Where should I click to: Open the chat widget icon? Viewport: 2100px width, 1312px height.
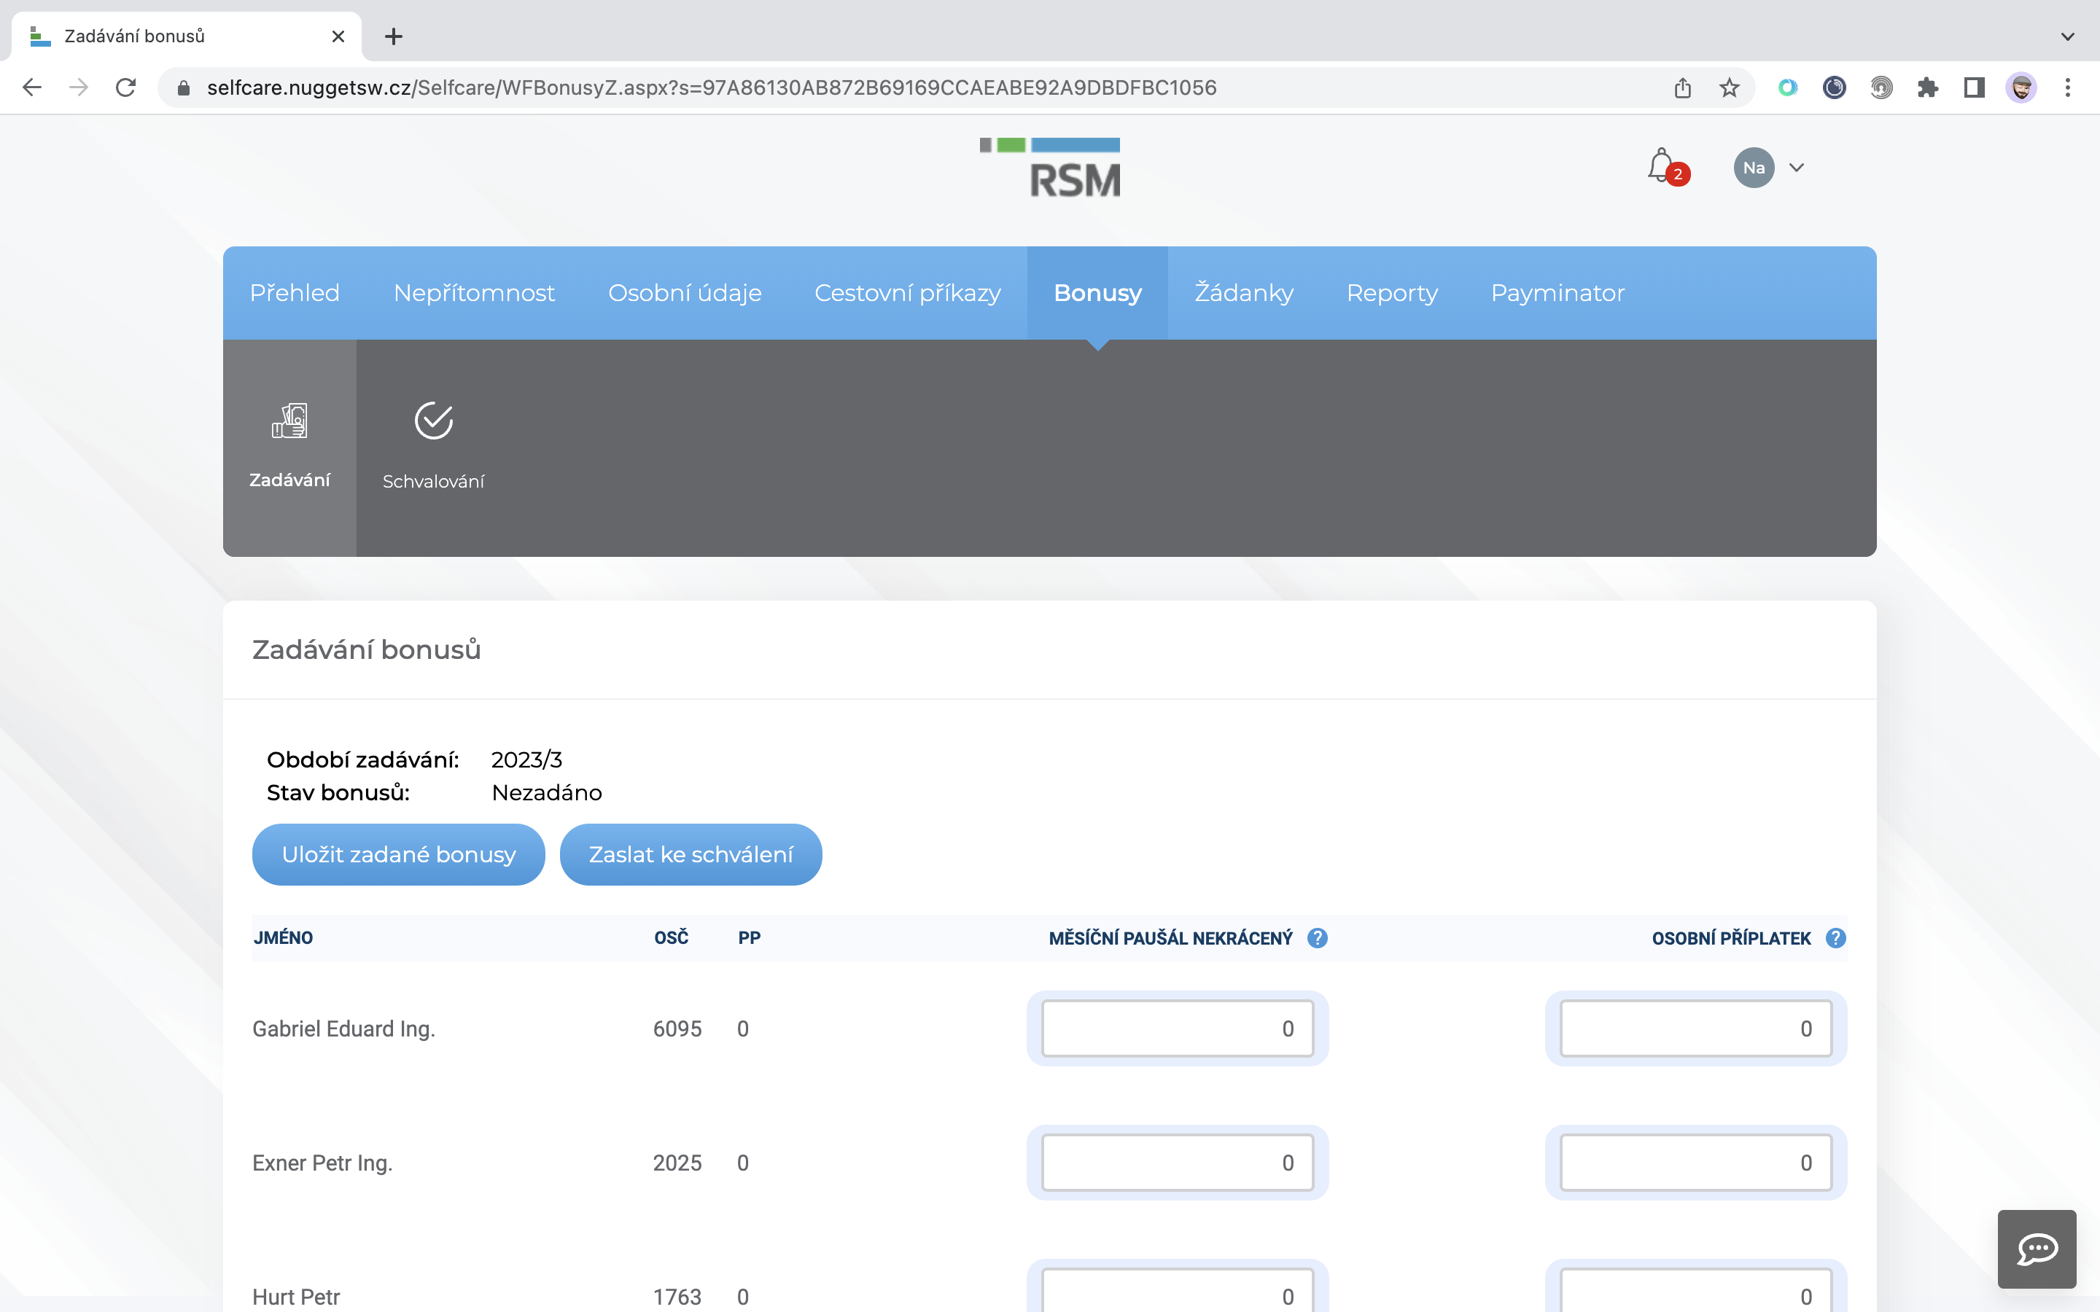point(2037,1249)
